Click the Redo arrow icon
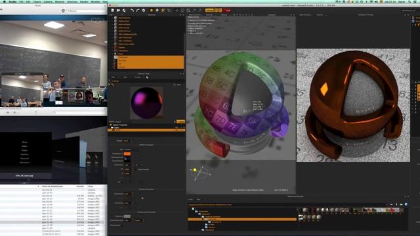 138,10
